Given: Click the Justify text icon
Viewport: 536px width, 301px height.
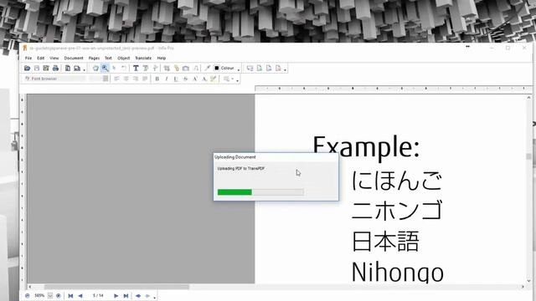Looking at the screenshot, I should (145, 79).
